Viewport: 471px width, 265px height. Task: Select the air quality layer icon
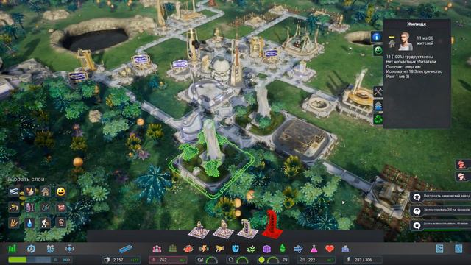[13, 191]
